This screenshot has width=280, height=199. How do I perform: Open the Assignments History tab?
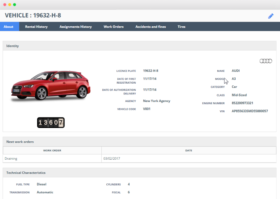pos(76,27)
